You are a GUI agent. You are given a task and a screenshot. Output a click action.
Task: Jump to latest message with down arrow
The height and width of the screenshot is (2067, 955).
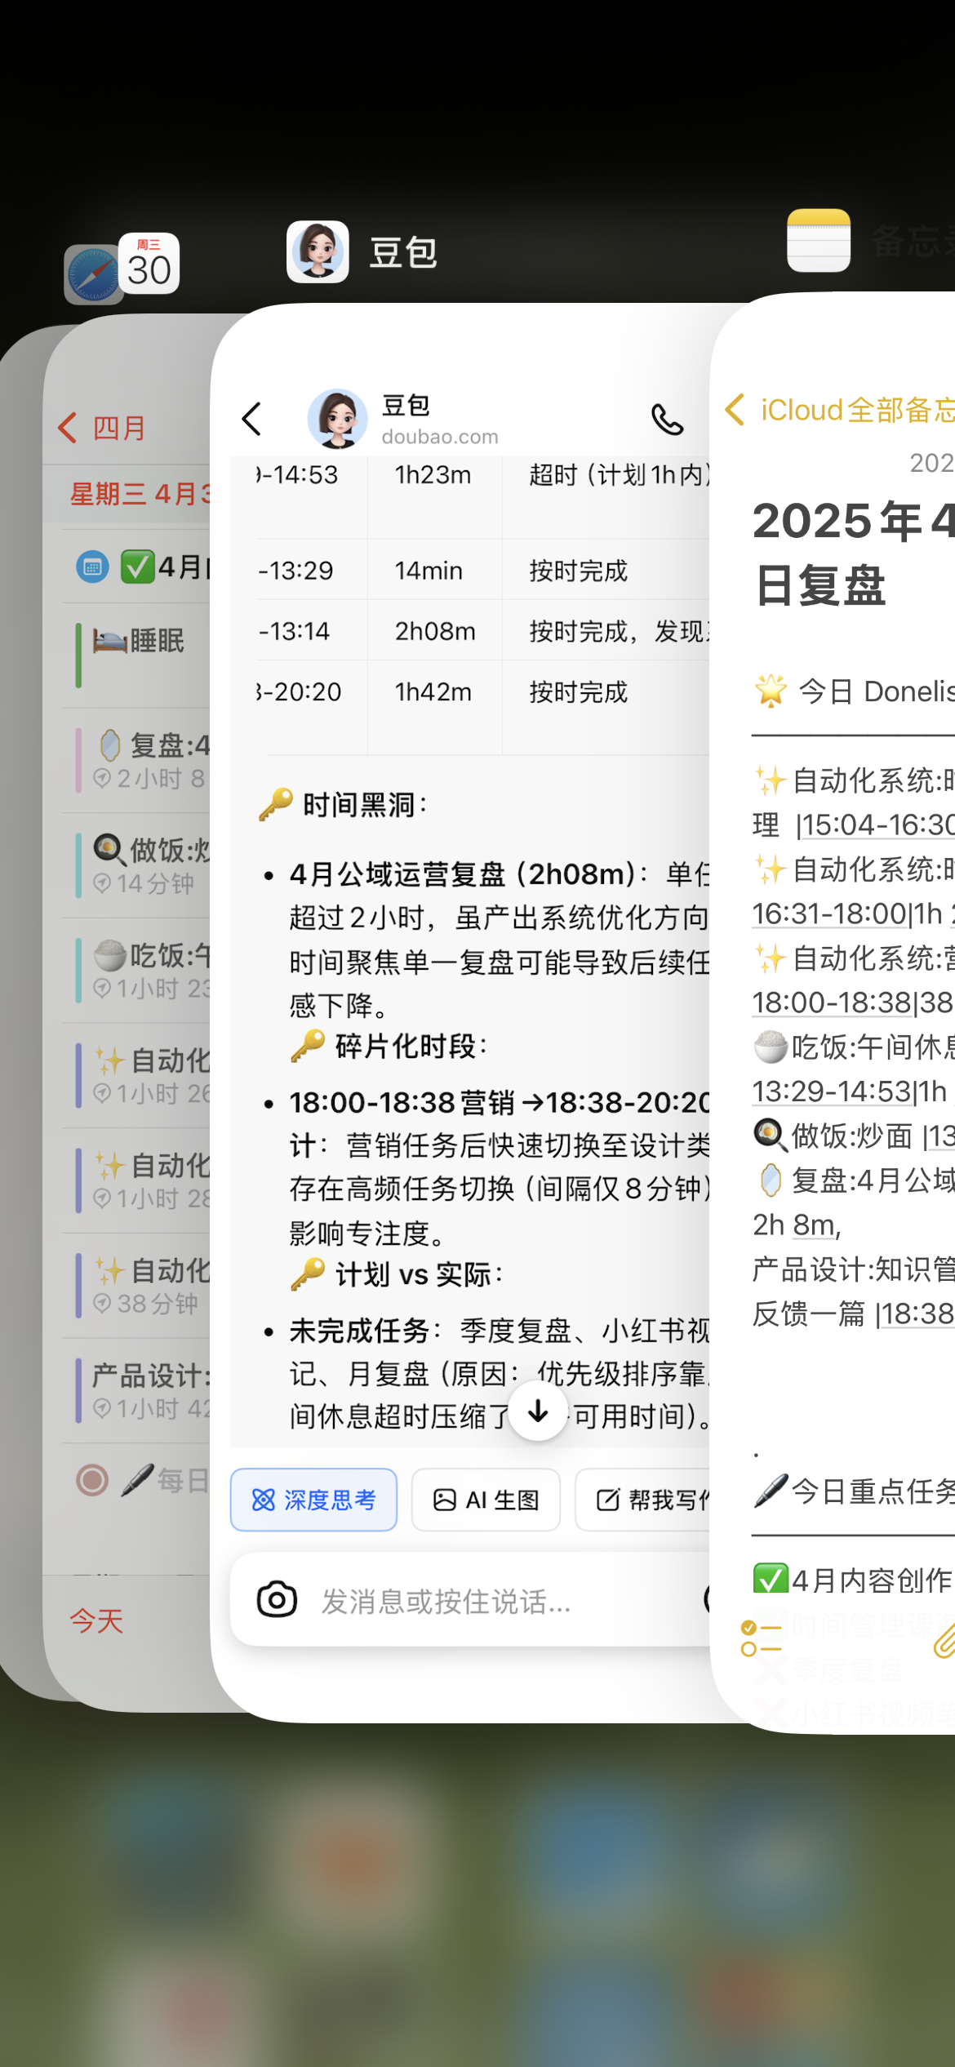pos(538,1411)
